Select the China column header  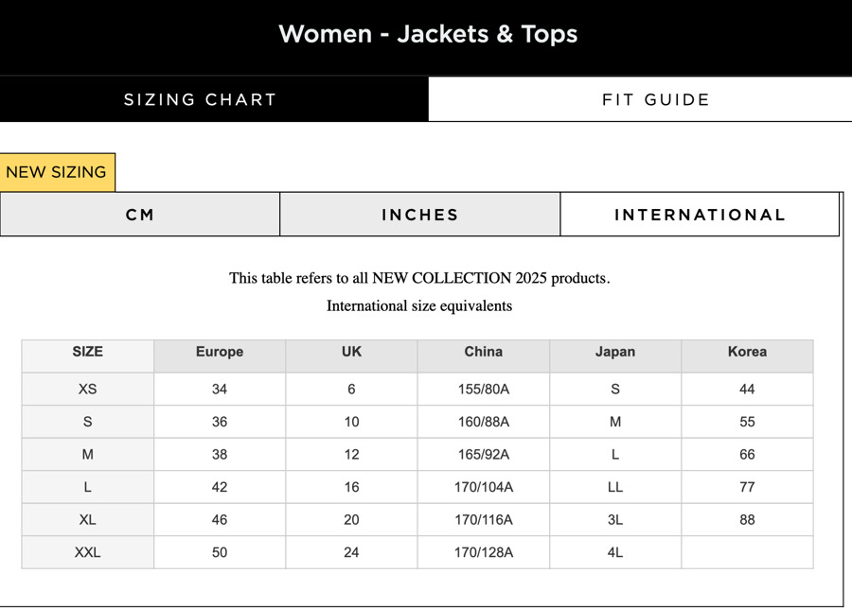coord(483,352)
